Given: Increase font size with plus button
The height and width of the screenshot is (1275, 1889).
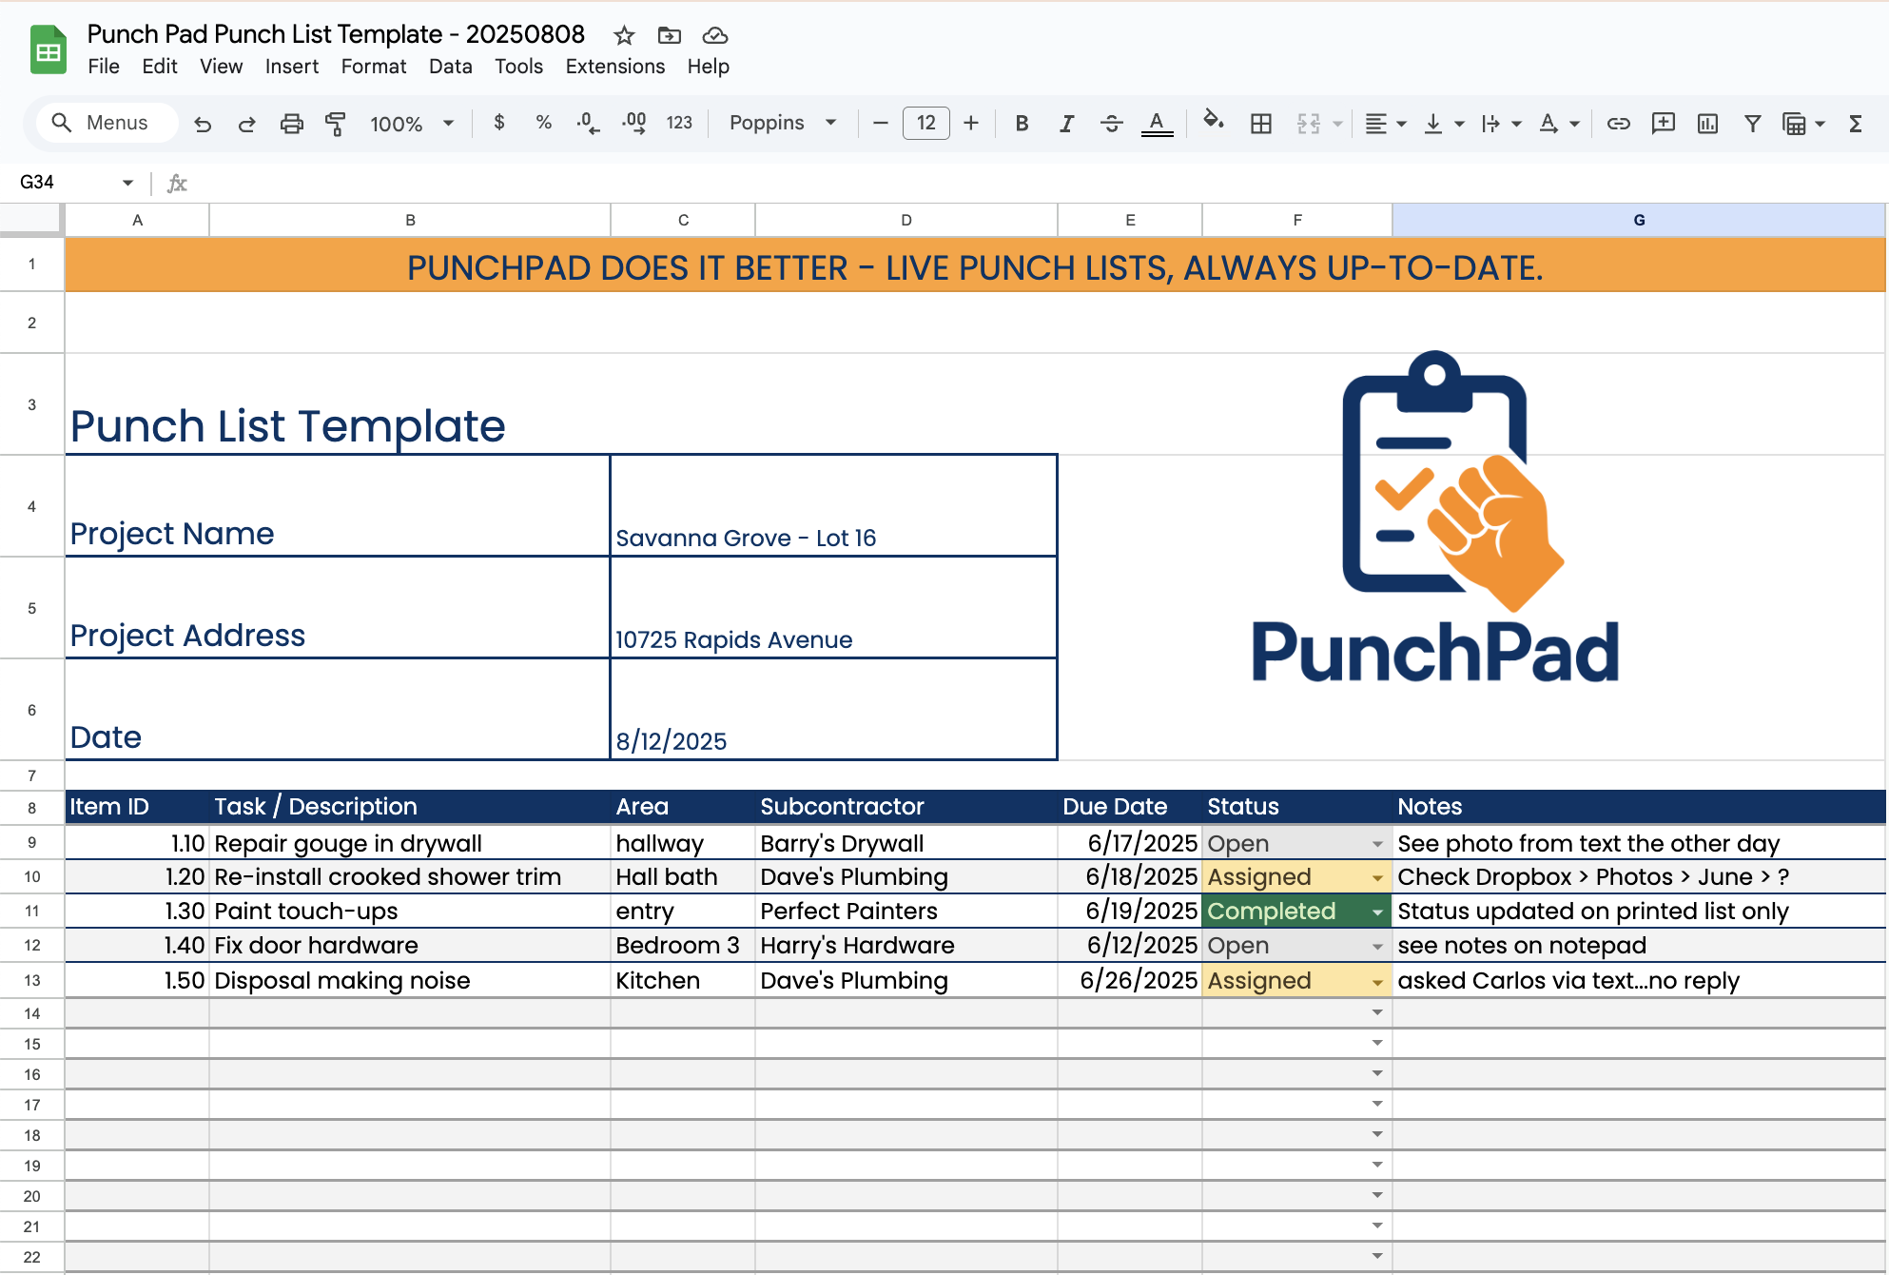Looking at the screenshot, I should [x=970, y=123].
